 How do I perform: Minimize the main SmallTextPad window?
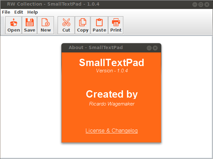coord(195,4)
